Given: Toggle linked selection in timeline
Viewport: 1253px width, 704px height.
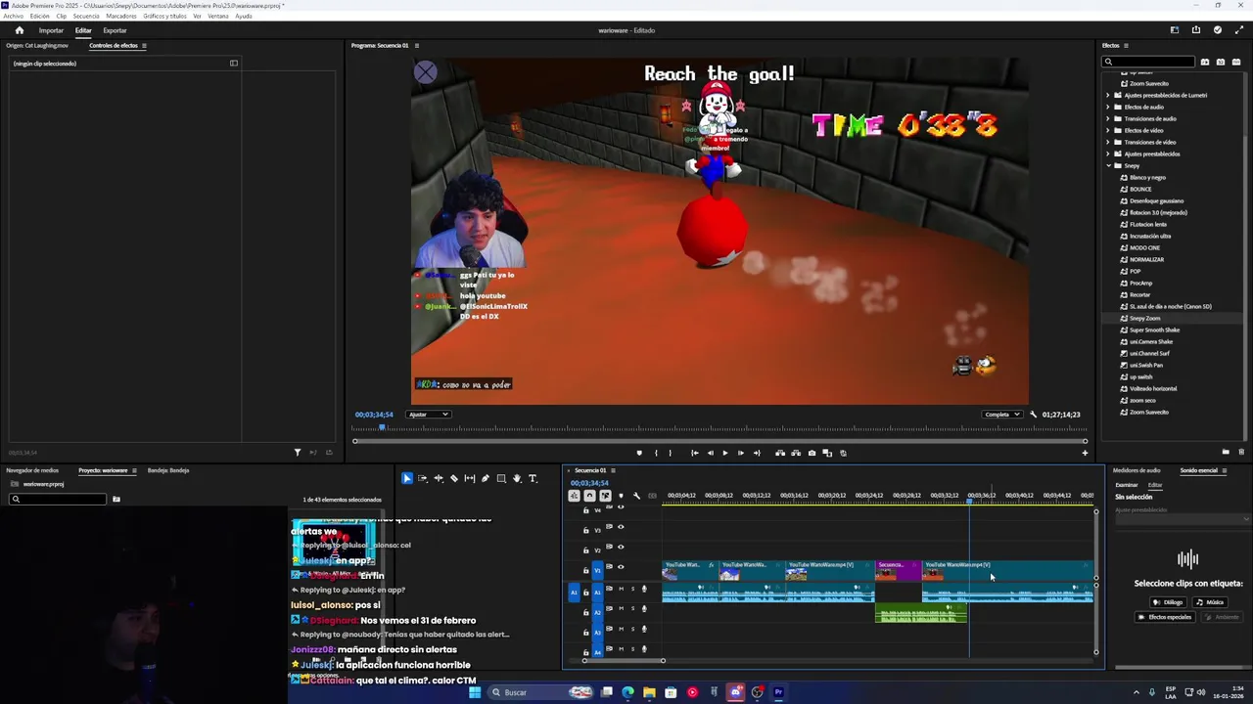Looking at the screenshot, I should [x=605, y=496].
